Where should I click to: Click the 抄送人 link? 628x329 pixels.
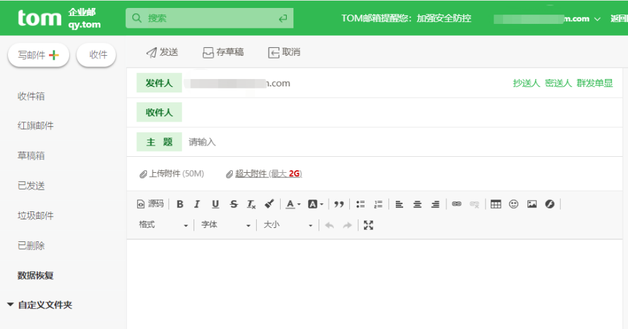526,83
